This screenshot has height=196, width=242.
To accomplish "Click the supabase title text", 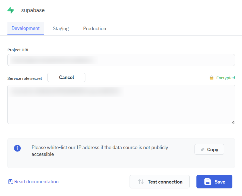I will tap(33, 10).
